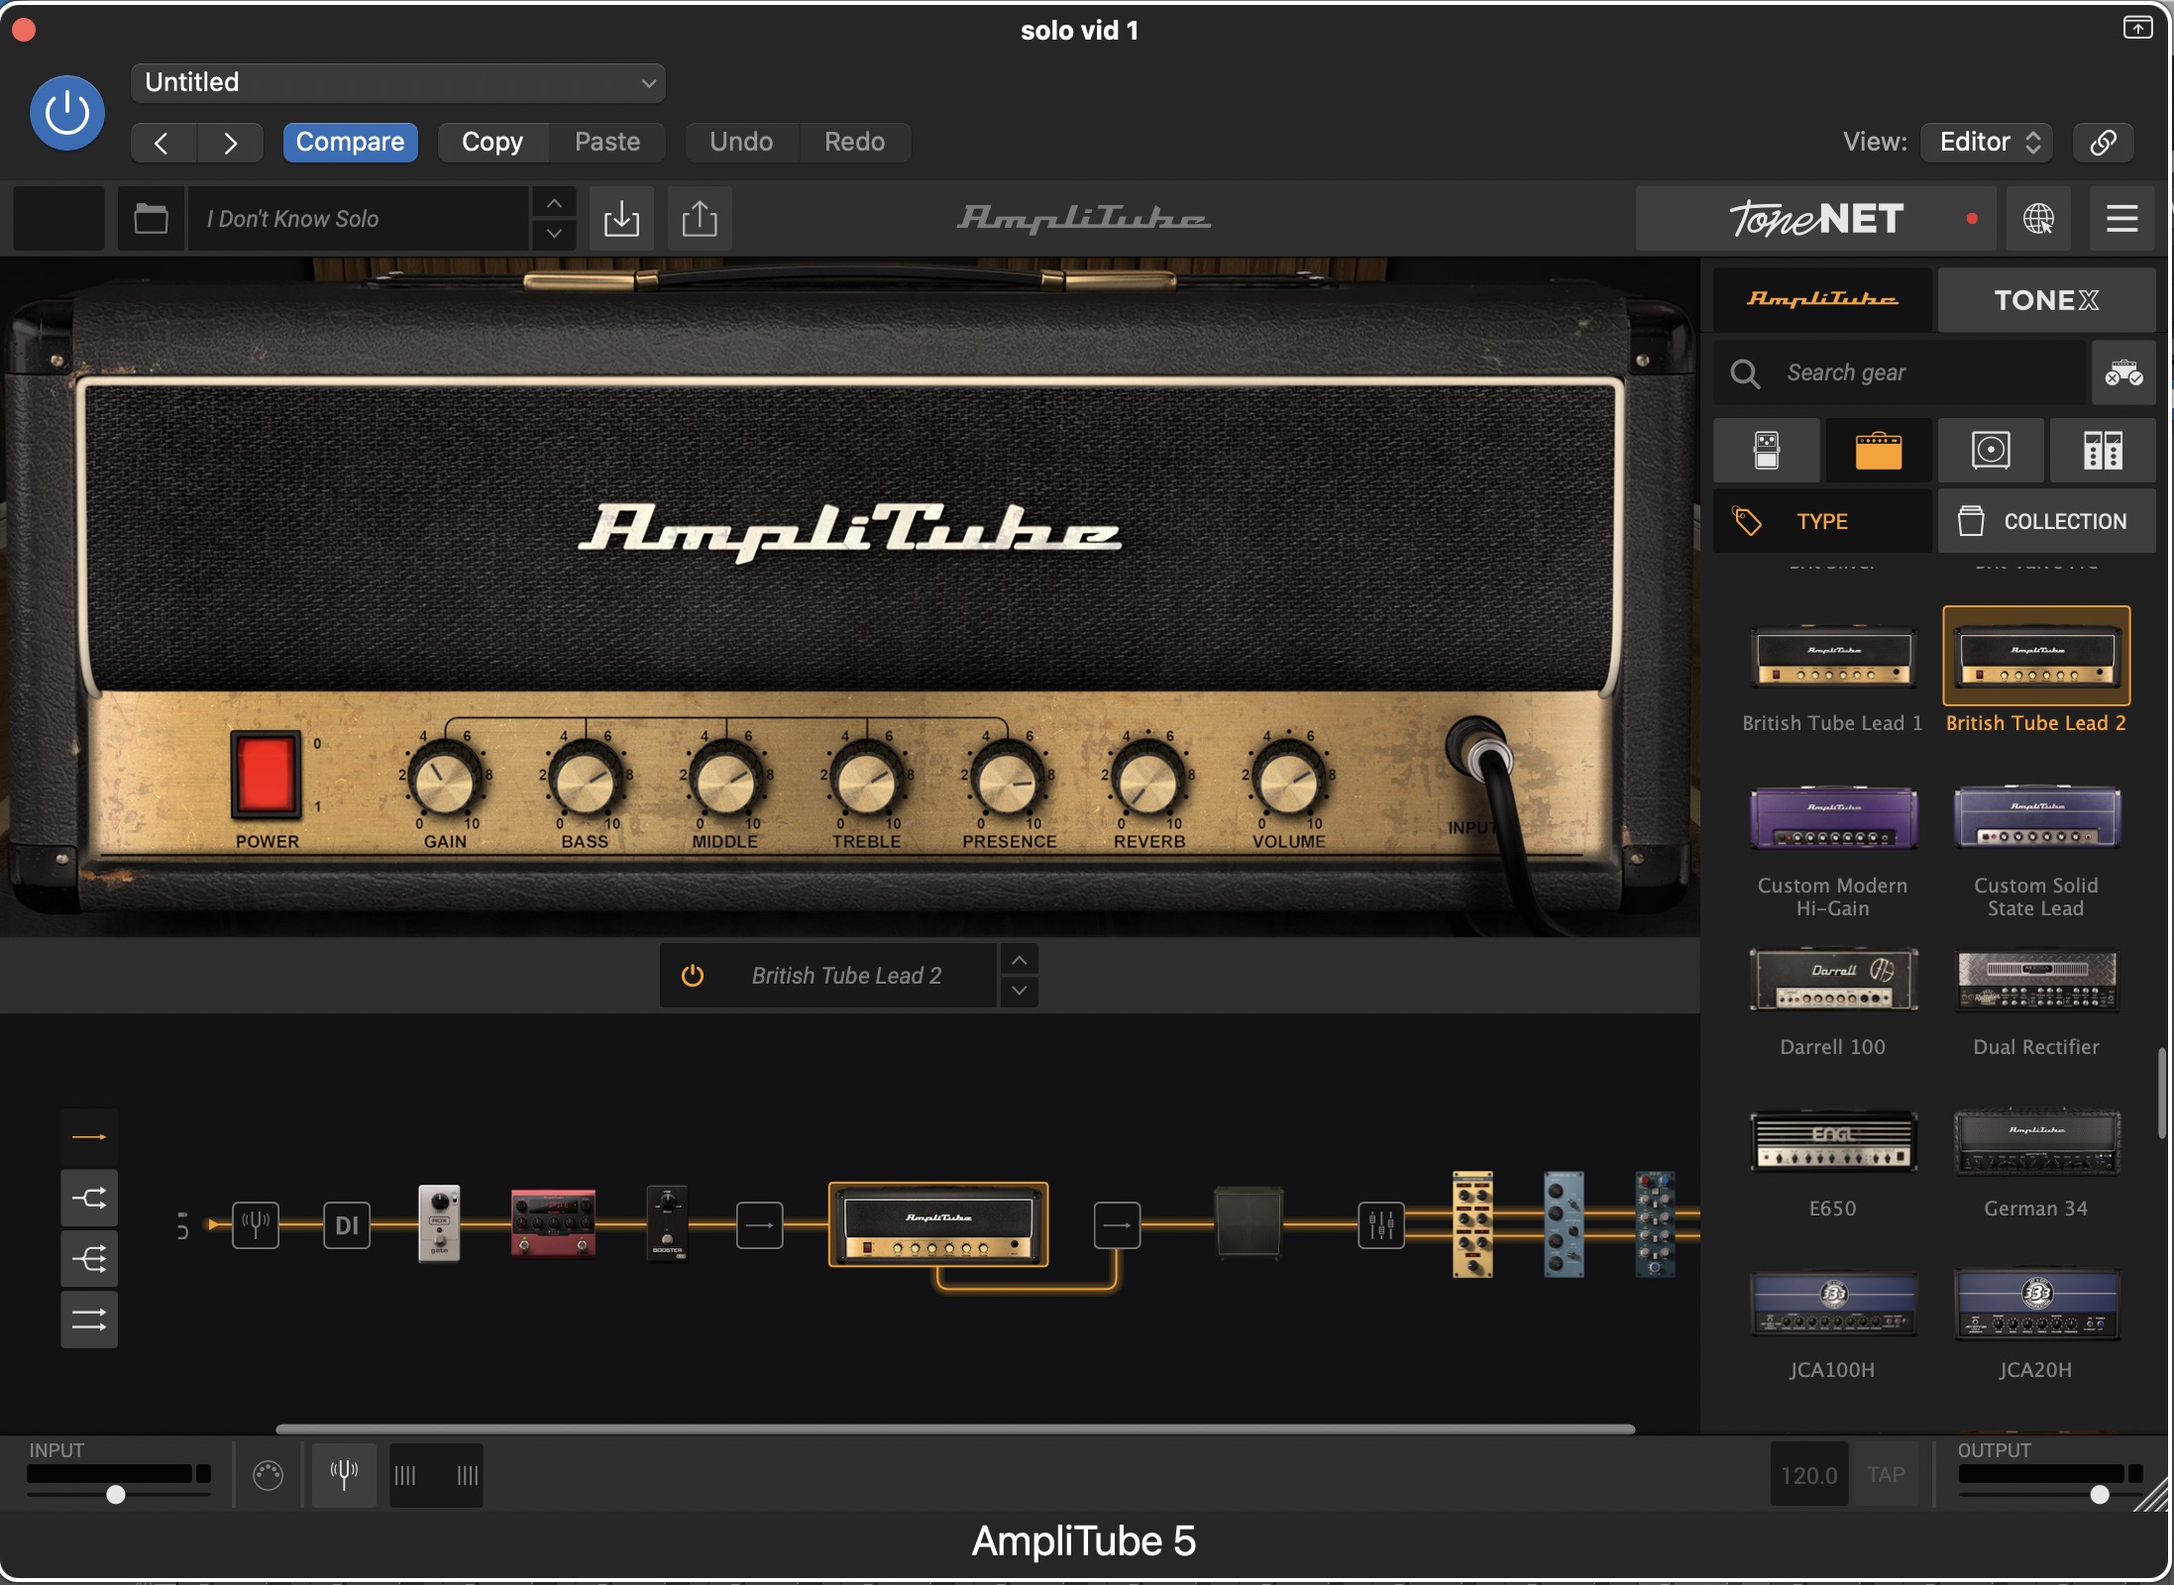Open ToneNET panel

1815,218
